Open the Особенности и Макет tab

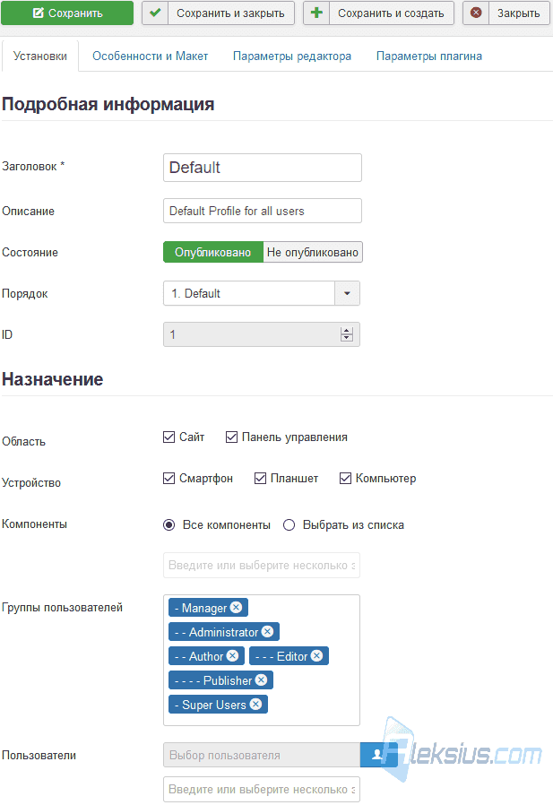click(150, 56)
